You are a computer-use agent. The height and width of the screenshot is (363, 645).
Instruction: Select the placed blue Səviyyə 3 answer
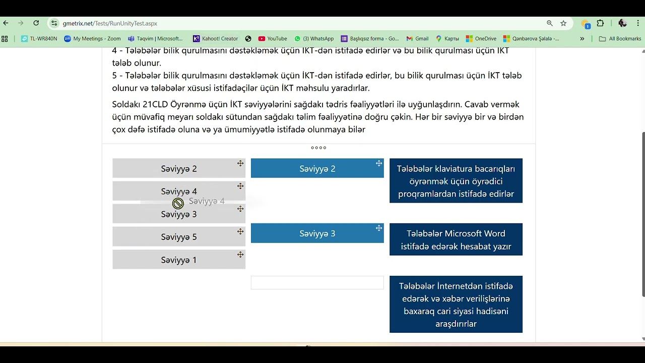point(317,233)
